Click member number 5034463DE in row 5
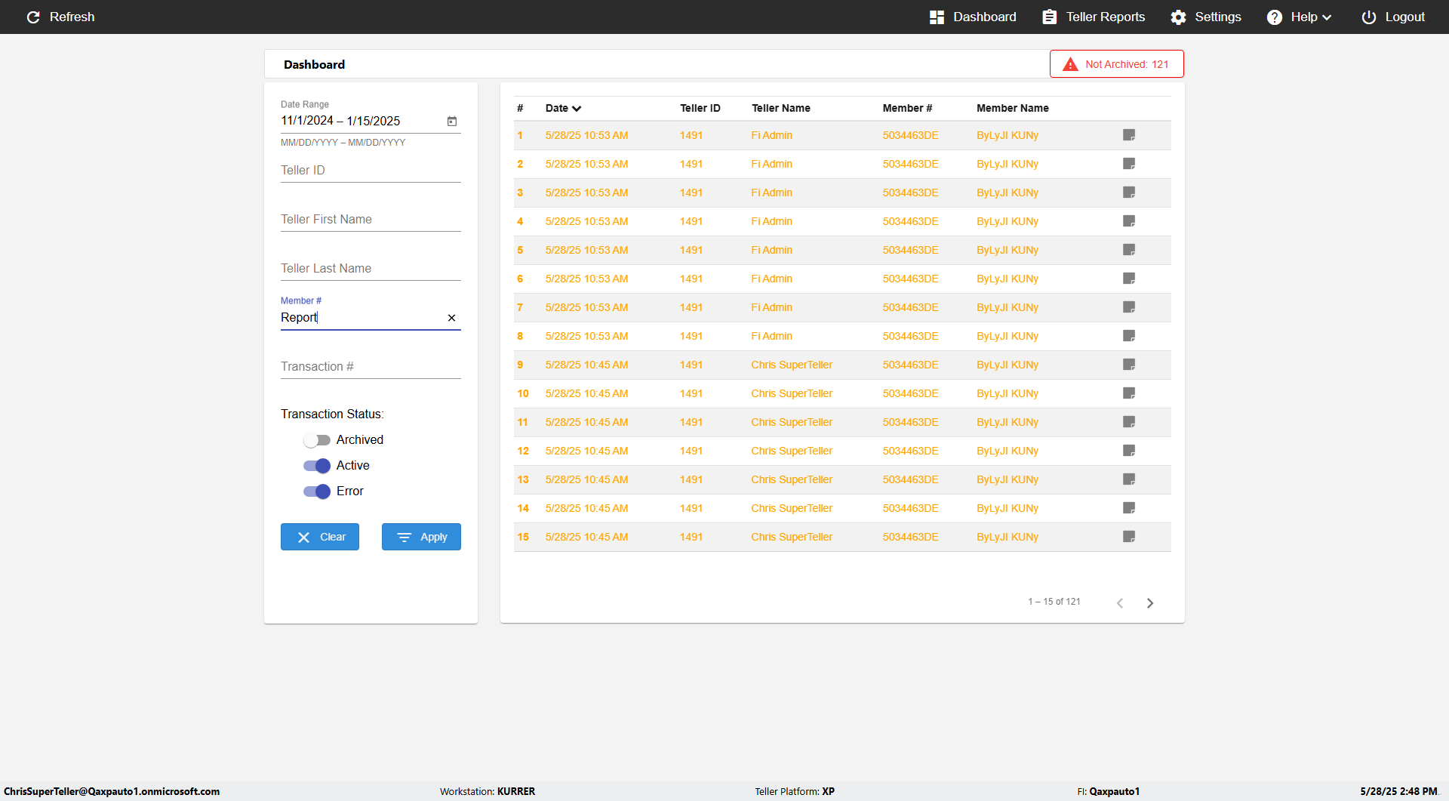The height and width of the screenshot is (801, 1449). pyautogui.click(x=910, y=250)
